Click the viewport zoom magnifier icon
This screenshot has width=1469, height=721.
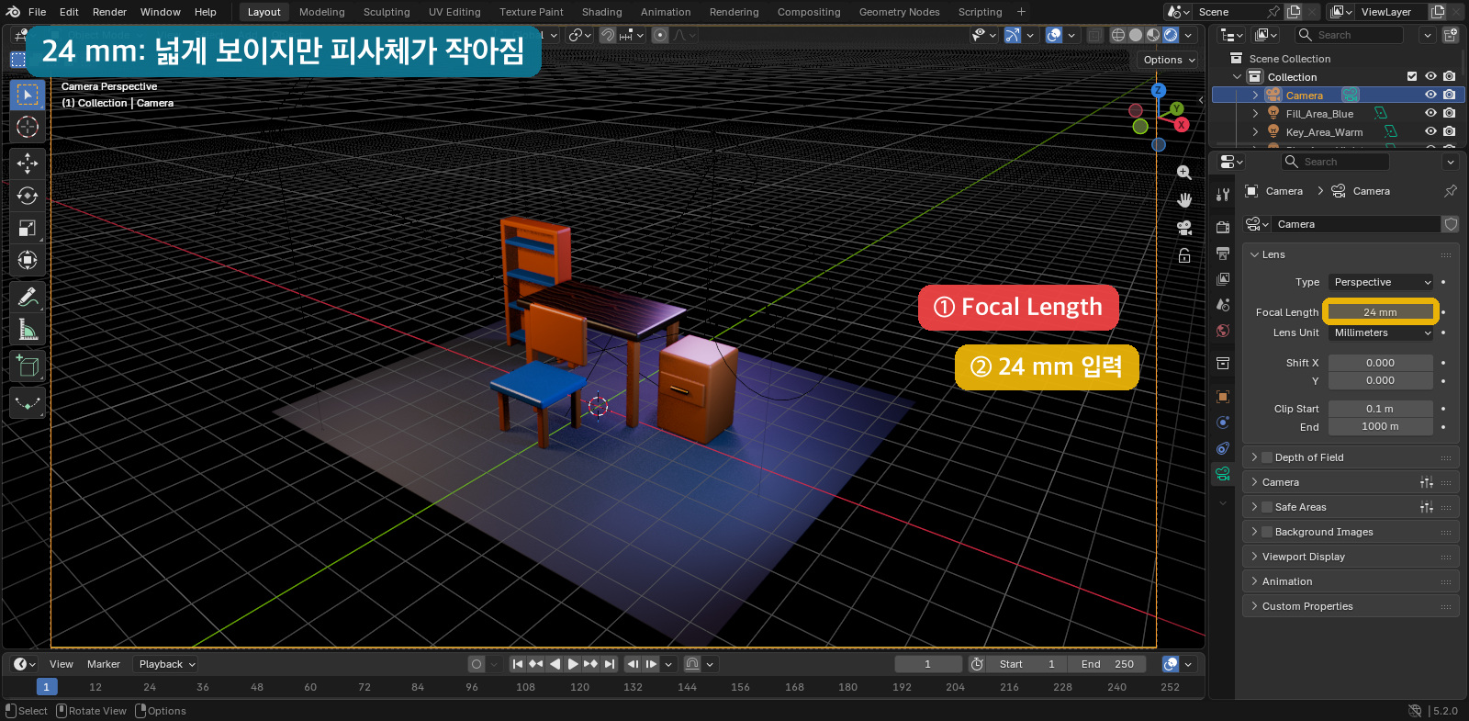pyautogui.click(x=1184, y=173)
